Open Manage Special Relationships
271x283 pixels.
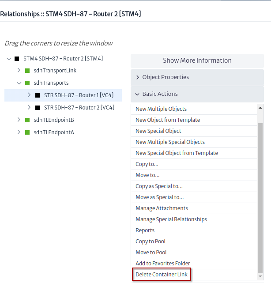[x=194, y=219]
